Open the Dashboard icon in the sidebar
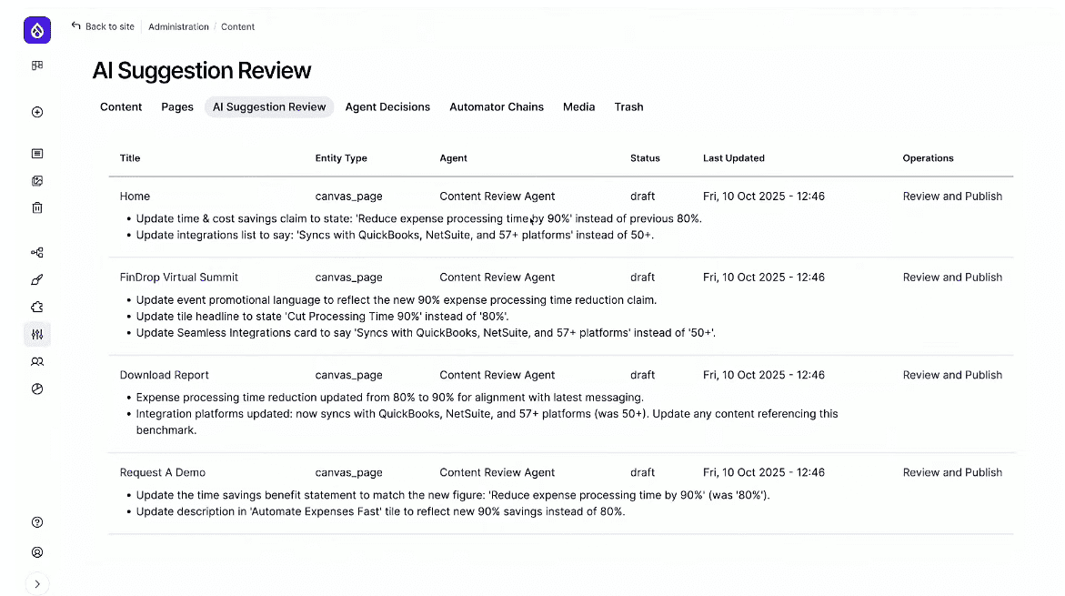Screen dimensions: 1065x596 pos(36,66)
